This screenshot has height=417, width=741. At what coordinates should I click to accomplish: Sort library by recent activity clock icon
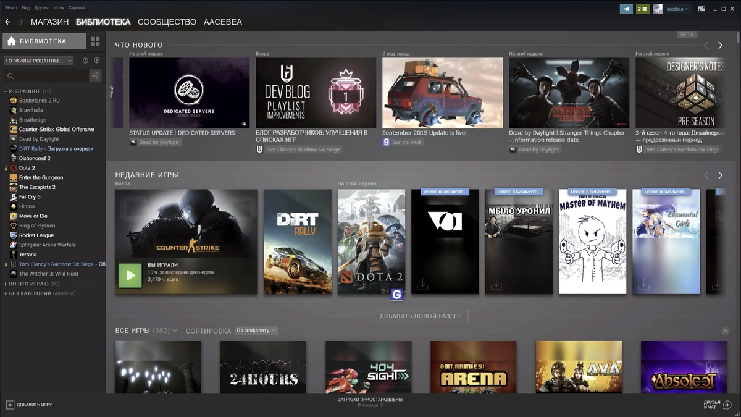click(x=86, y=61)
